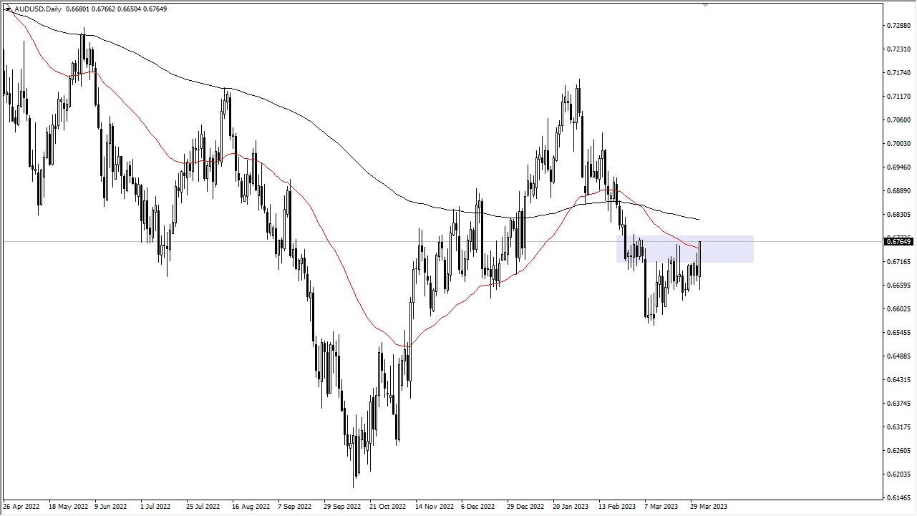917x516 pixels.
Task: Click the chart shift triangle marker at top
Action: click(x=704, y=5)
